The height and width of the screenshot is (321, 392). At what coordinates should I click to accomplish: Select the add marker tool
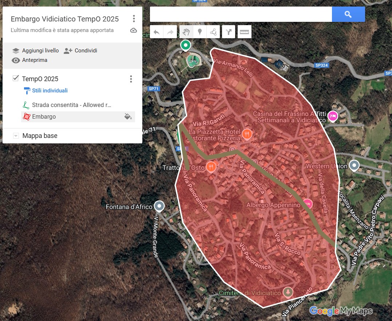(199, 32)
